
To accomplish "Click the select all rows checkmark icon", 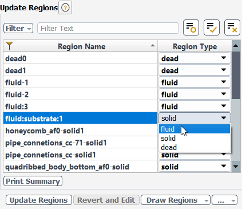I will click(212, 27).
